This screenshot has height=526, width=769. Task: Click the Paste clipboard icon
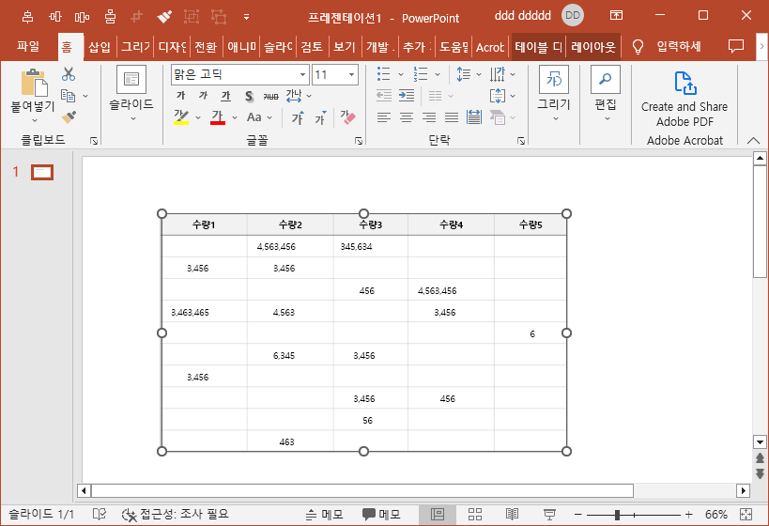(34, 83)
